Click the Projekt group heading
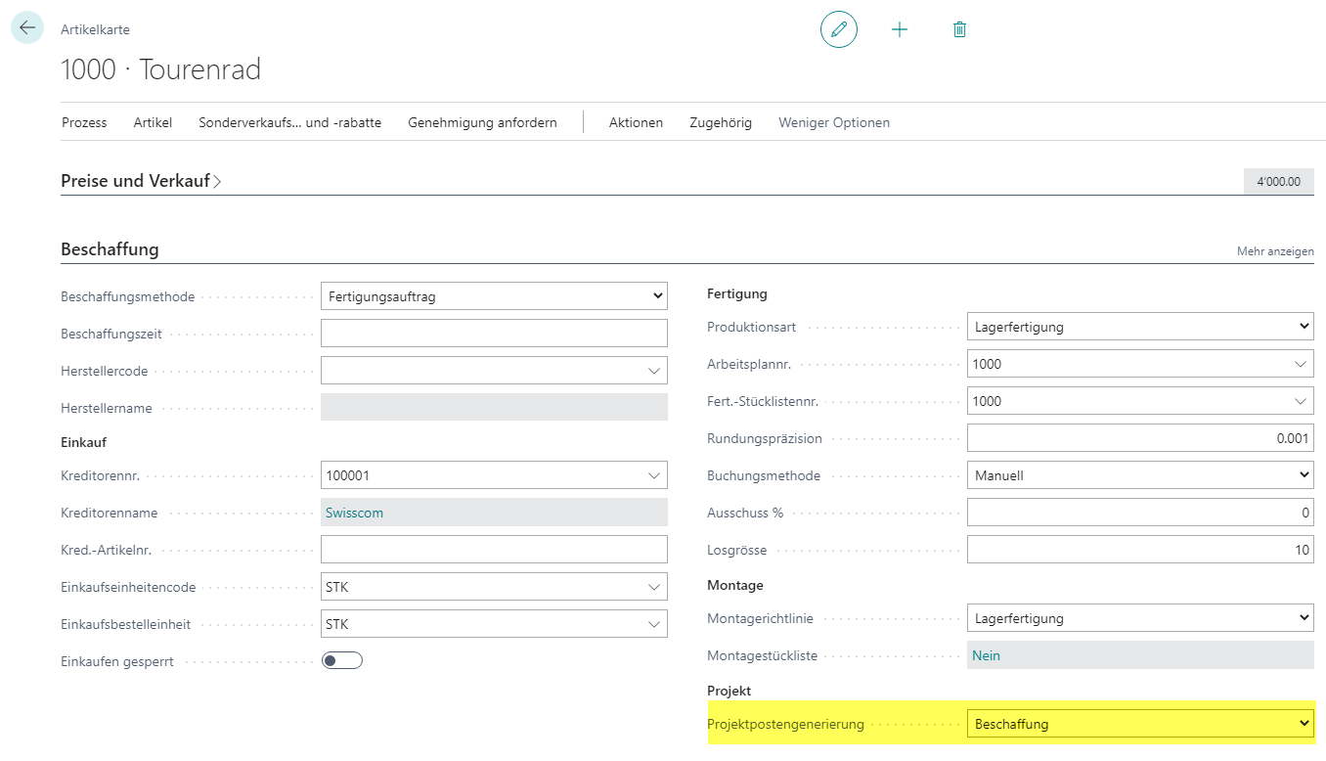The image size is (1326, 761). 729,691
